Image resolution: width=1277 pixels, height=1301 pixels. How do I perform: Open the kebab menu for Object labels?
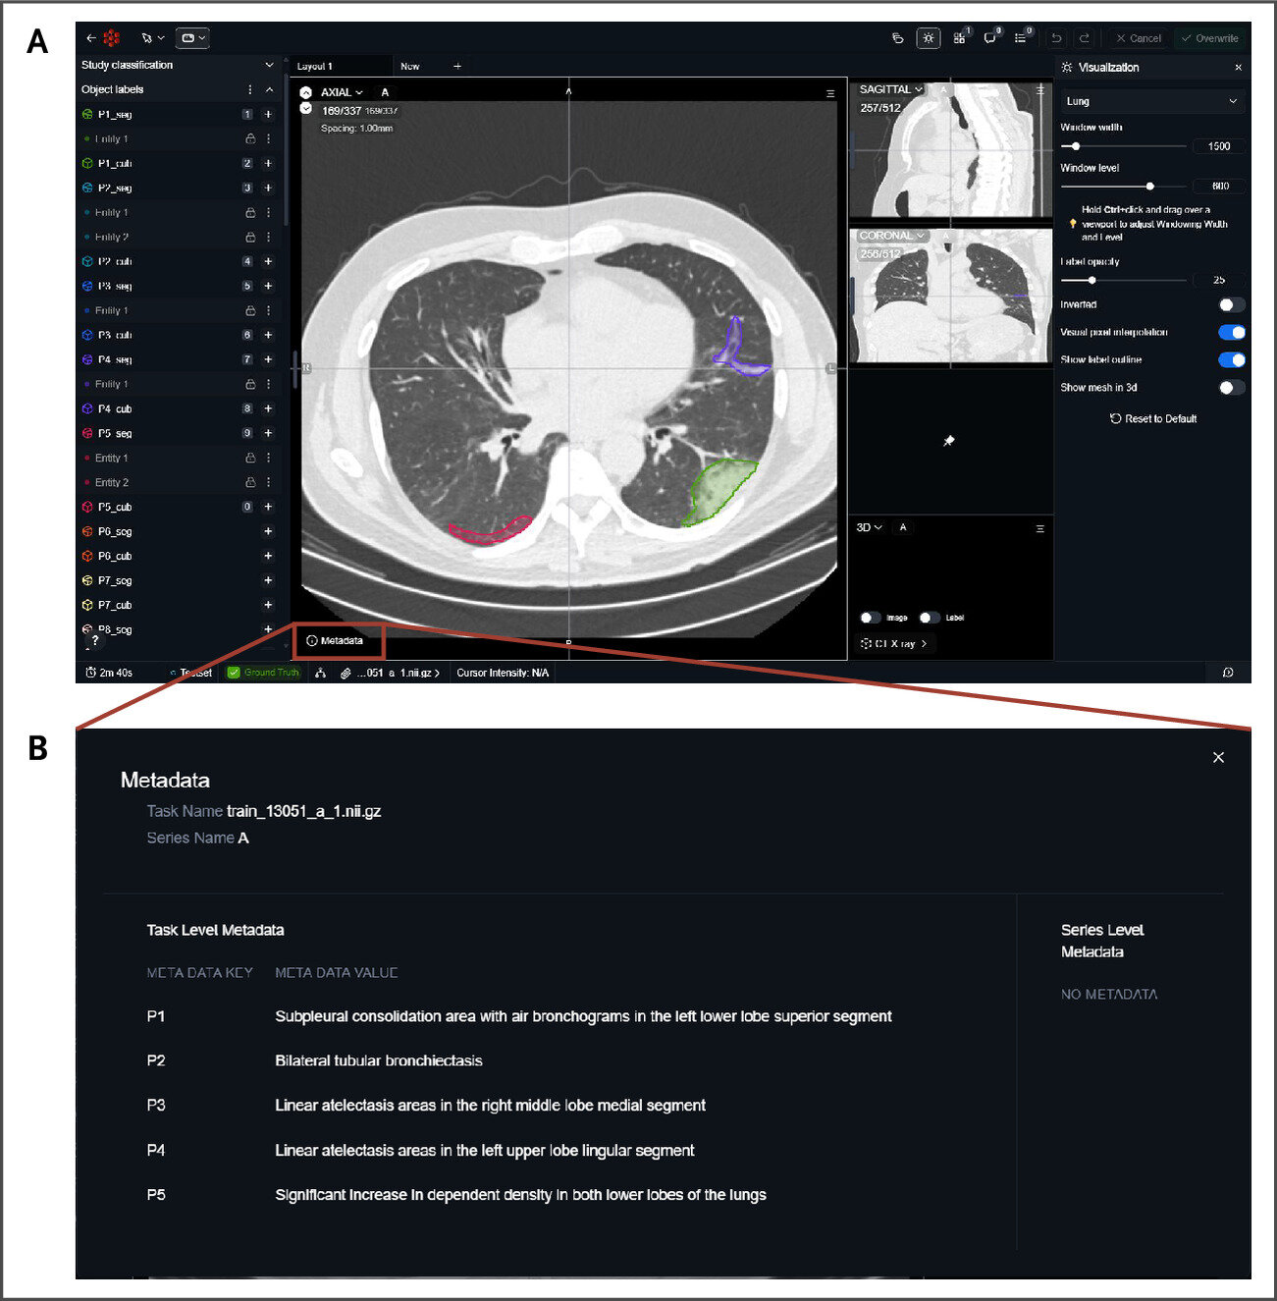tap(250, 89)
